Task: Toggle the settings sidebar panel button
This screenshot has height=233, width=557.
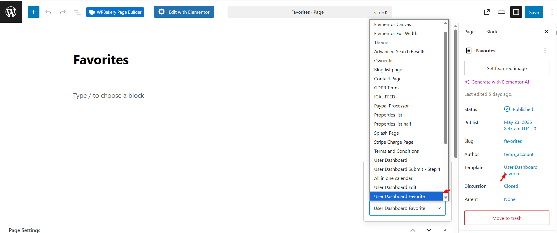Action: point(516,12)
